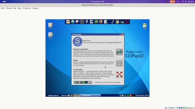Click the Puppy taskbar clock showing Thu 04 Jan

pyautogui.click(x=142, y=95)
